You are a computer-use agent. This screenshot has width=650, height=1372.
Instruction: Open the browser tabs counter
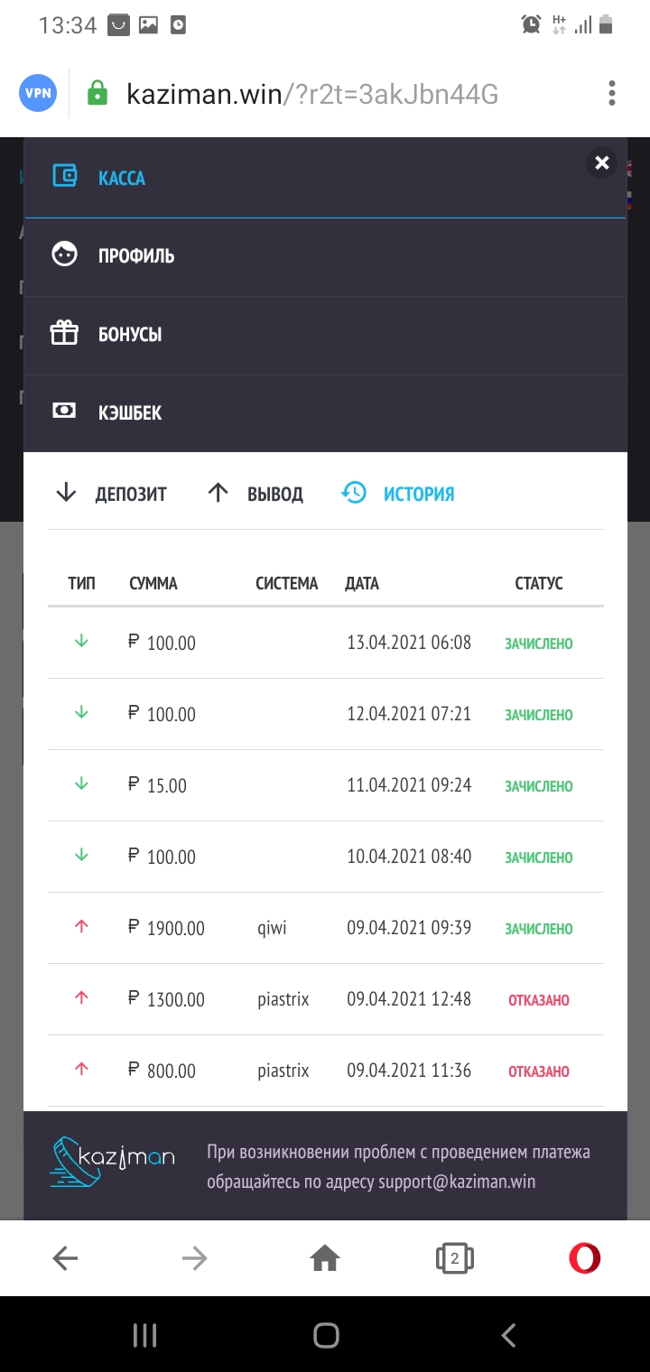pyautogui.click(x=455, y=1257)
